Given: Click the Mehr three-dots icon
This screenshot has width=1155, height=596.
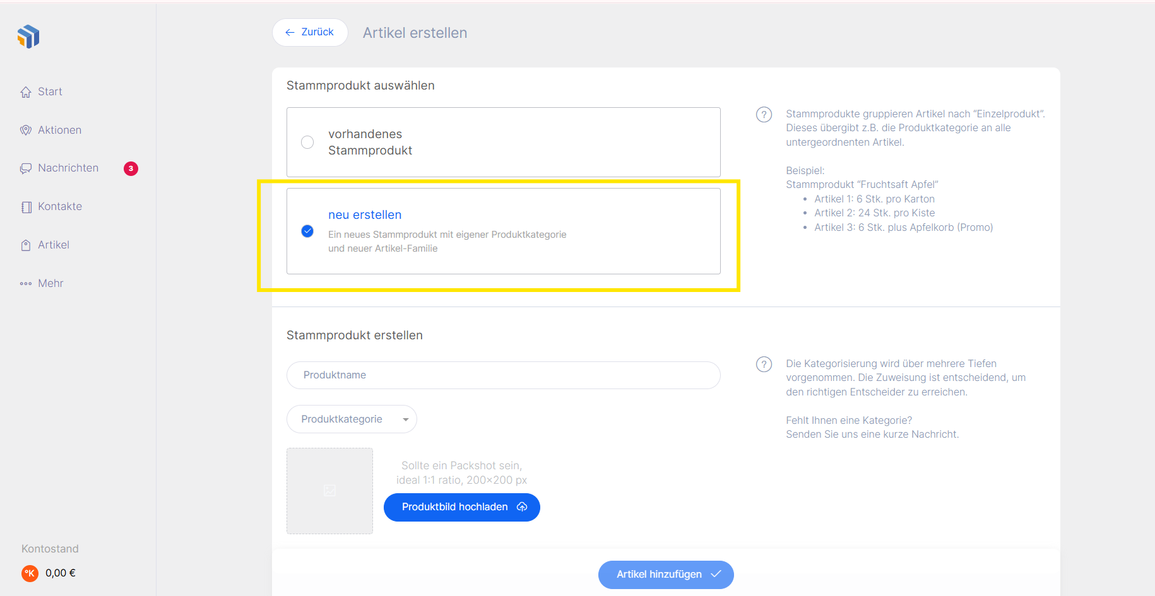Looking at the screenshot, I should 26,284.
